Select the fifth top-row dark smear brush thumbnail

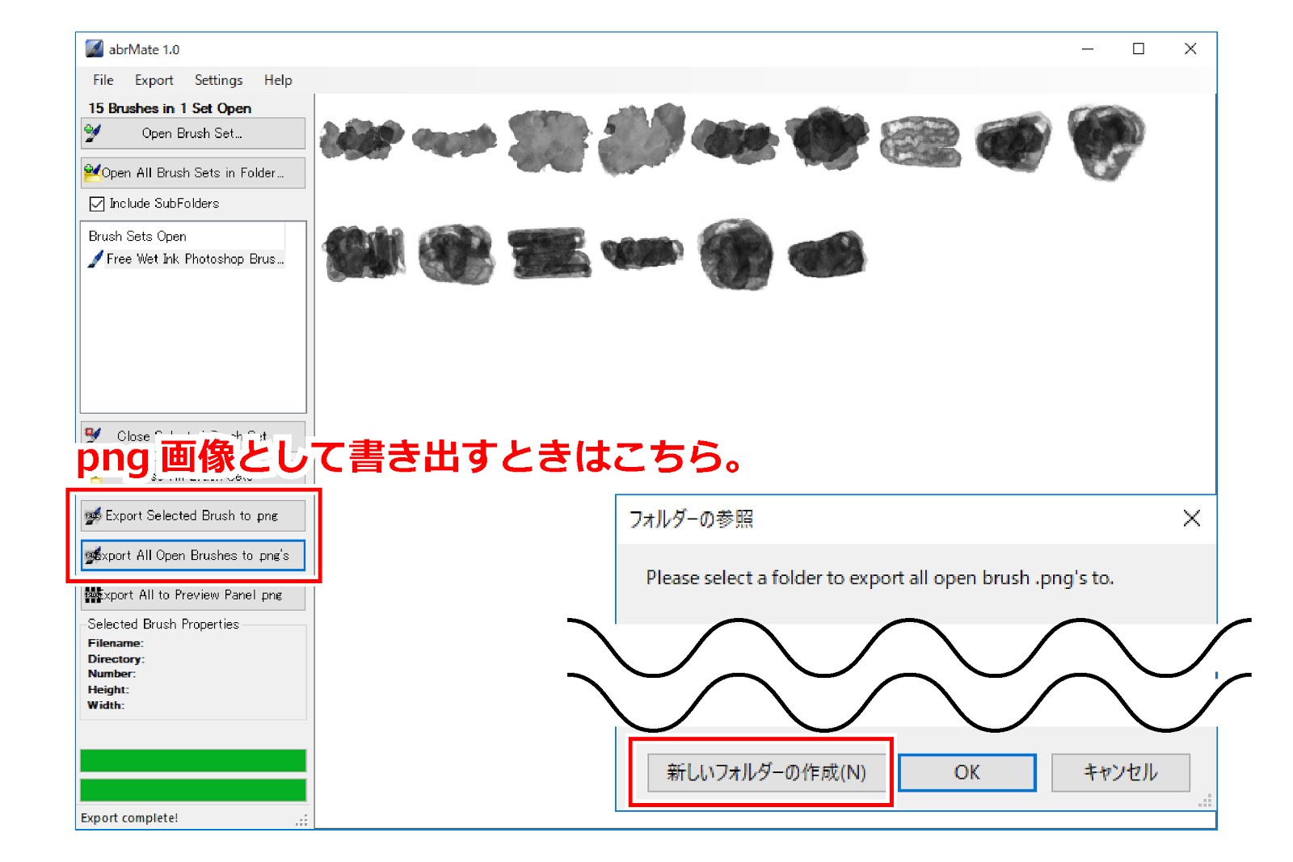[735, 140]
